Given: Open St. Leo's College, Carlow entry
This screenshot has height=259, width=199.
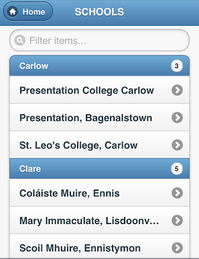Looking at the screenshot, I should (x=99, y=145).
